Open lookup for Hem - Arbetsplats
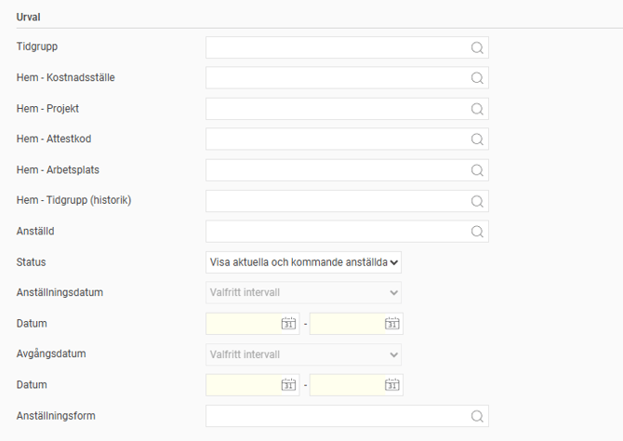623x441 pixels. tap(477, 170)
